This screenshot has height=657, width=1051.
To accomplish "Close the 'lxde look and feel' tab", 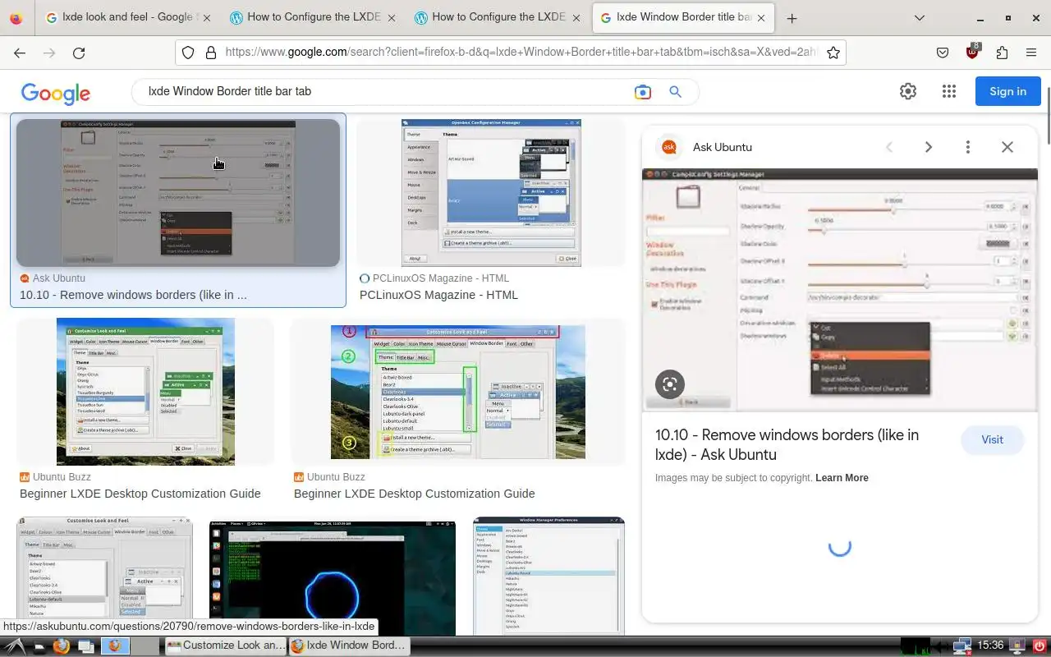I will click(x=205, y=18).
